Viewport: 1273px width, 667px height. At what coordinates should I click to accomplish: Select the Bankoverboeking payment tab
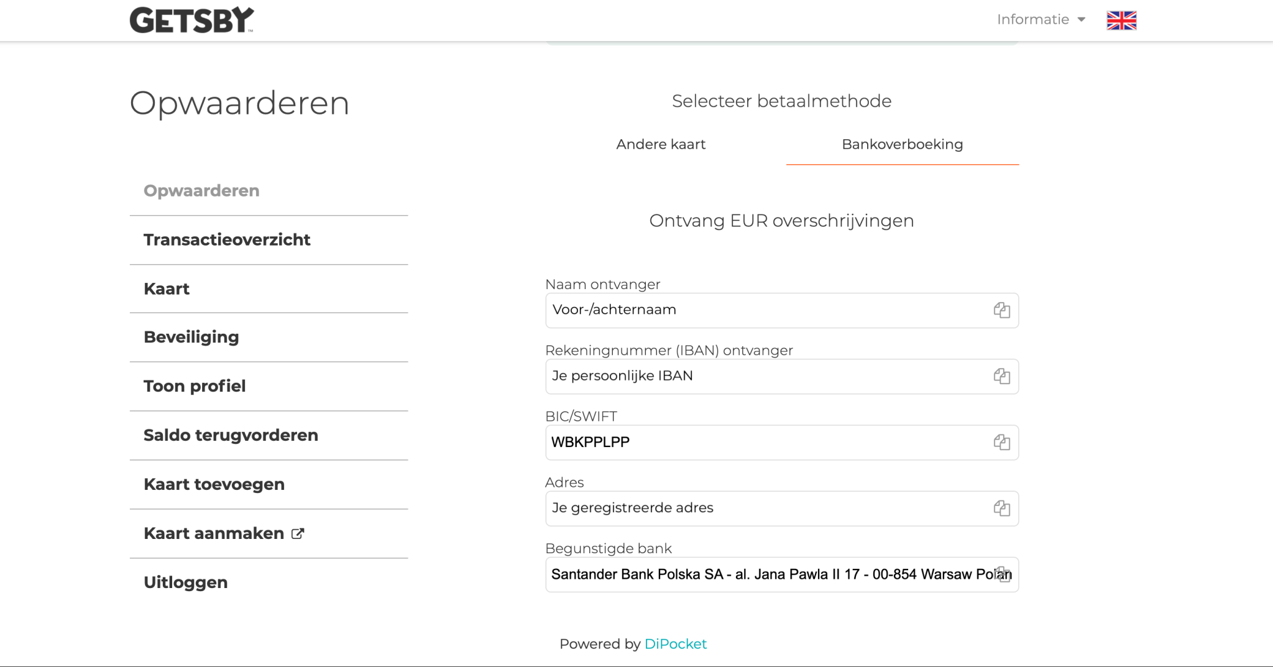[902, 144]
